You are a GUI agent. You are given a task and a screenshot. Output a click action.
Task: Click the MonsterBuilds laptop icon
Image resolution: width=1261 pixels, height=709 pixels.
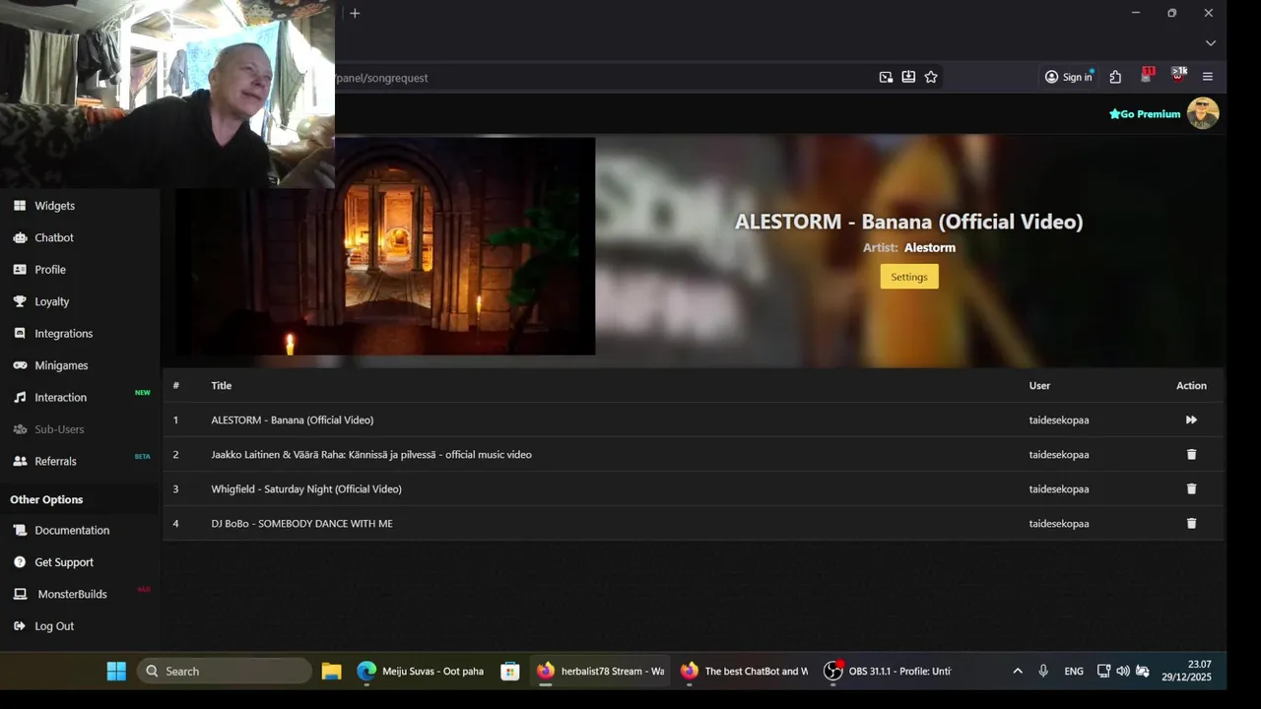point(20,594)
